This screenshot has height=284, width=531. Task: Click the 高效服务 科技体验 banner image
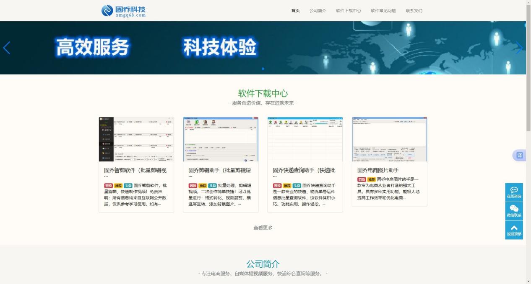coord(263,48)
